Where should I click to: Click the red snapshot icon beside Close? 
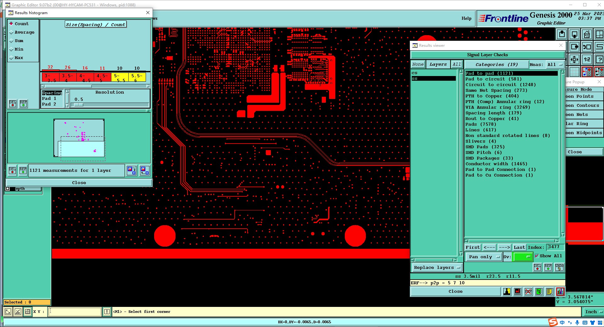pyautogui.click(x=517, y=292)
